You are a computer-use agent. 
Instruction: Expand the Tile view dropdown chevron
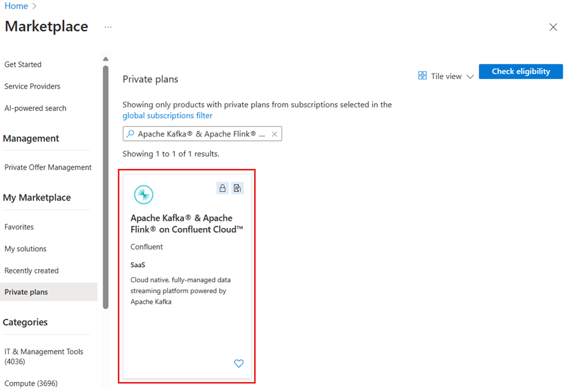(x=470, y=76)
